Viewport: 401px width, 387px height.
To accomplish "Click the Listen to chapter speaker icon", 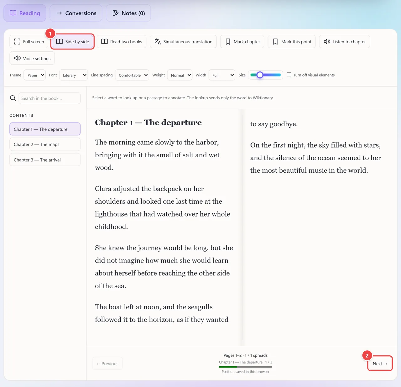I will click(327, 42).
